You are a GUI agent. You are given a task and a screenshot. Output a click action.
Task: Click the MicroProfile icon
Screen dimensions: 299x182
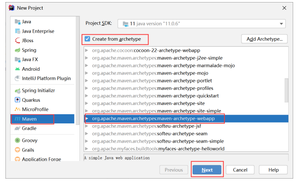point(18,109)
